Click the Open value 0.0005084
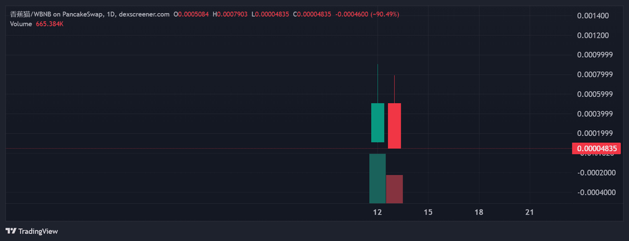This screenshot has width=629, height=241. point(193,14)
